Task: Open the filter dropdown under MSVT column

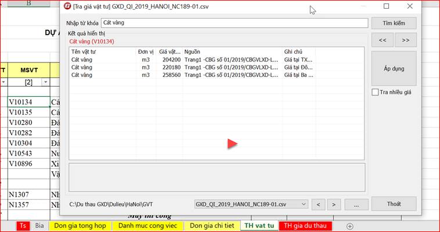Action: point(45,82)
